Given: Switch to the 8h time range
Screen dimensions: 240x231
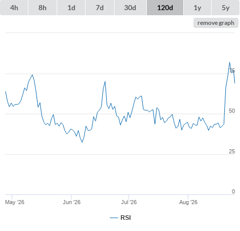Looking at the screenshot, I should pyautogui.click(x=43, y=8).
